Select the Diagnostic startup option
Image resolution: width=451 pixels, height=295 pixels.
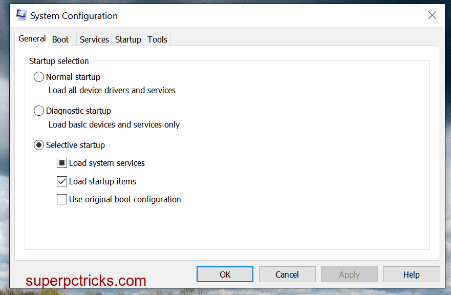coord(39,111)
